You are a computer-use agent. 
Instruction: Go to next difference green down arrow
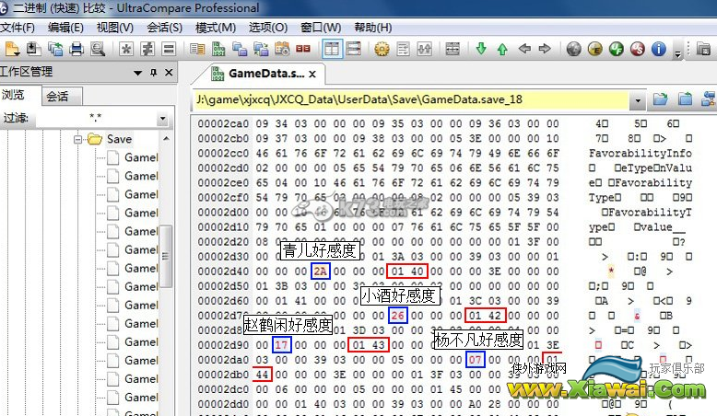click(481, 49)
